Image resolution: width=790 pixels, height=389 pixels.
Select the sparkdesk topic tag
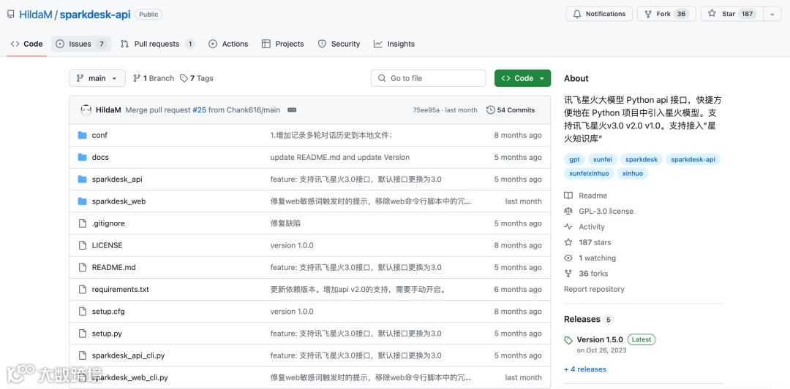(x=642, y=159)
